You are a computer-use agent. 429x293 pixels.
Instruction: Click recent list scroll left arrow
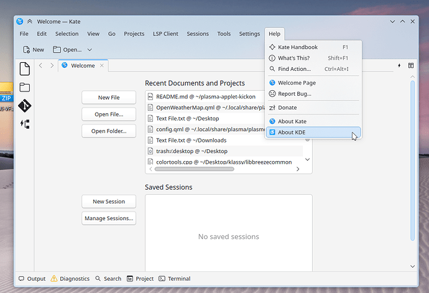[x=150, y=169]
